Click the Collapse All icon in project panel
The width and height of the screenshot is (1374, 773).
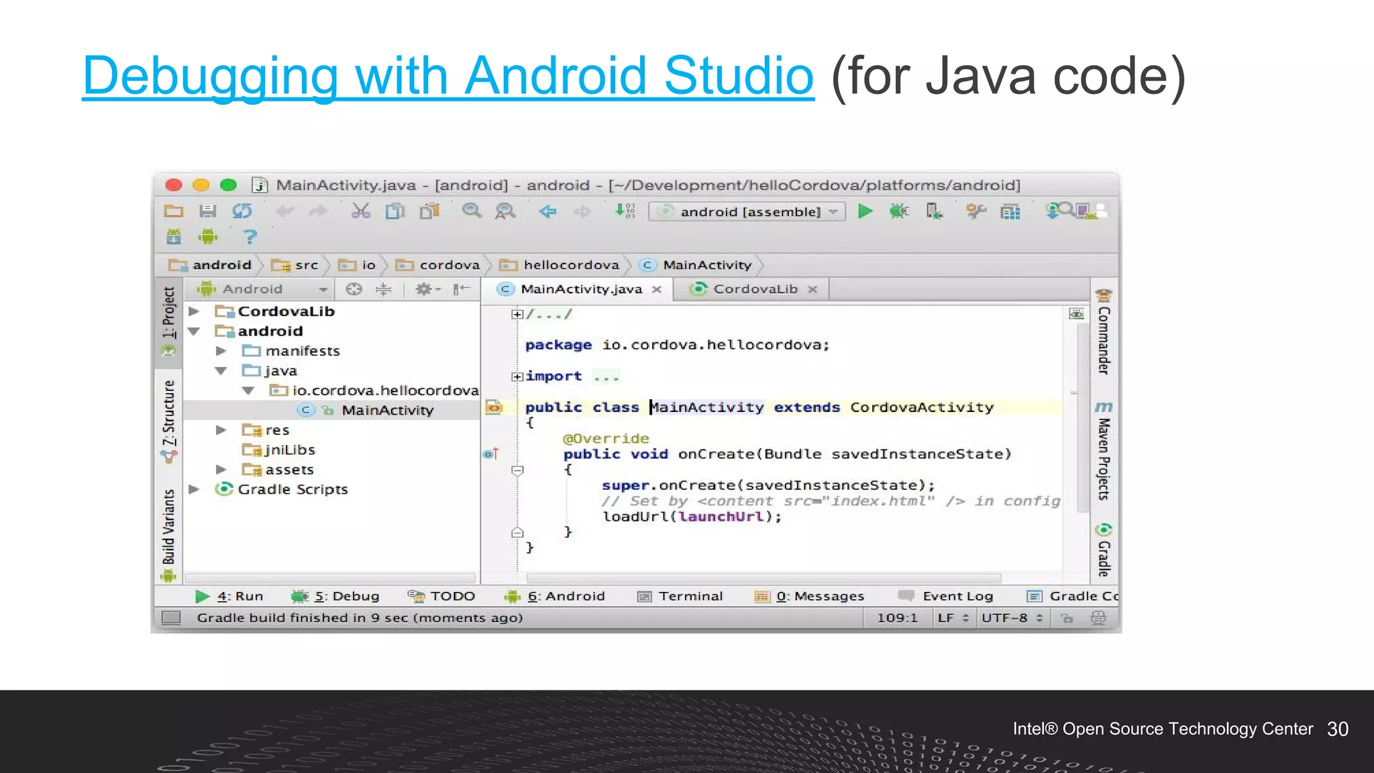click(x=384, y=289)
